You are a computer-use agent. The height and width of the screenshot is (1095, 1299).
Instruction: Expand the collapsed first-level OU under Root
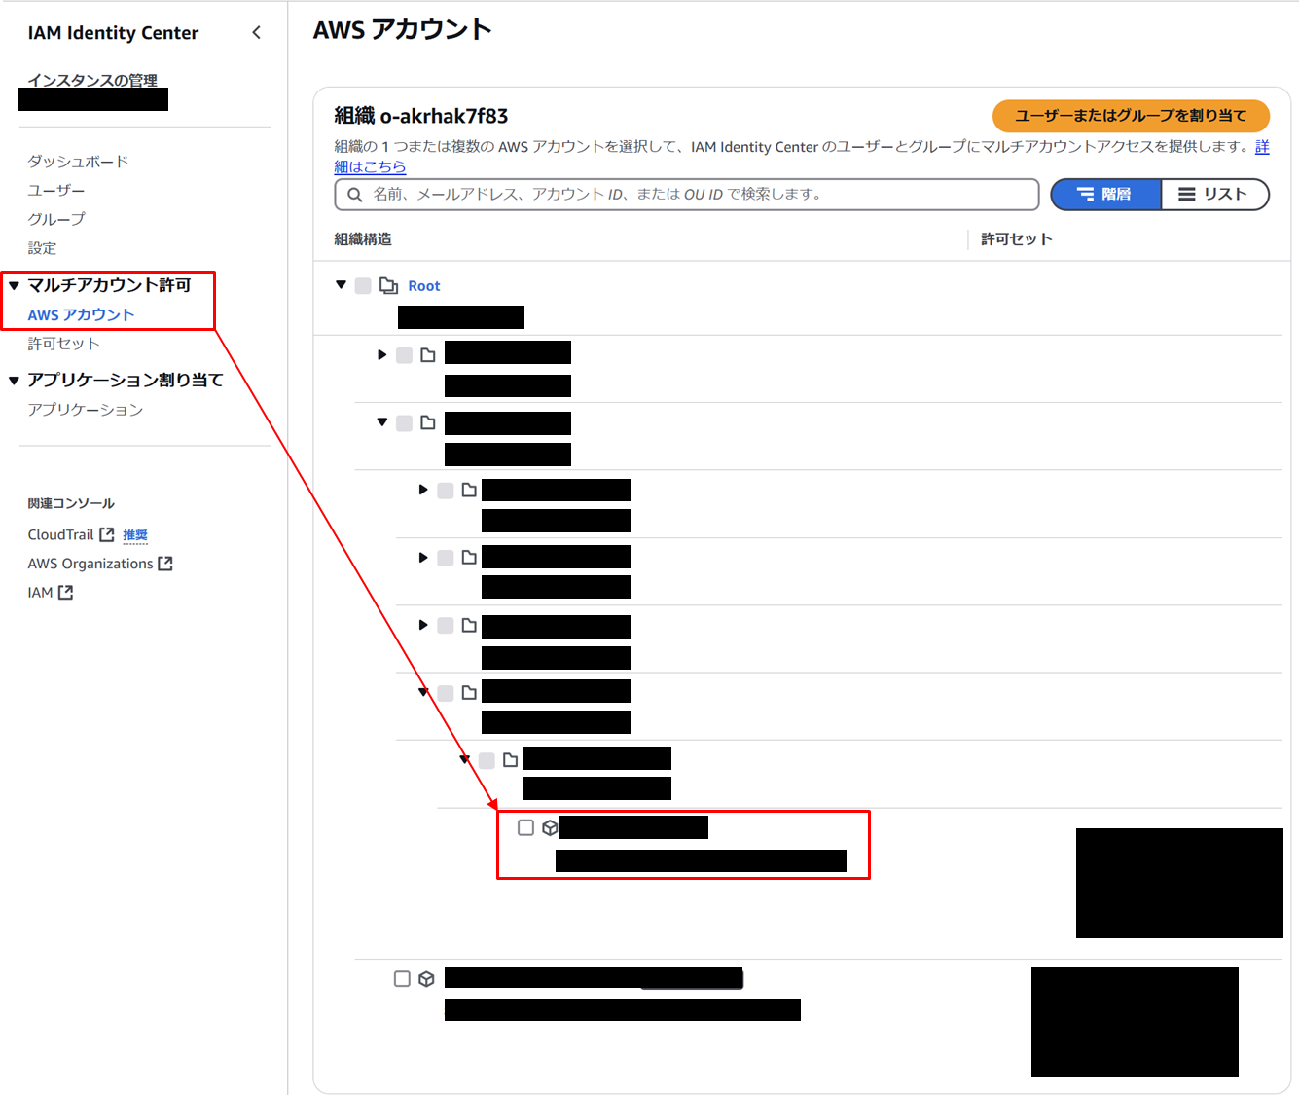pos(382,355)
